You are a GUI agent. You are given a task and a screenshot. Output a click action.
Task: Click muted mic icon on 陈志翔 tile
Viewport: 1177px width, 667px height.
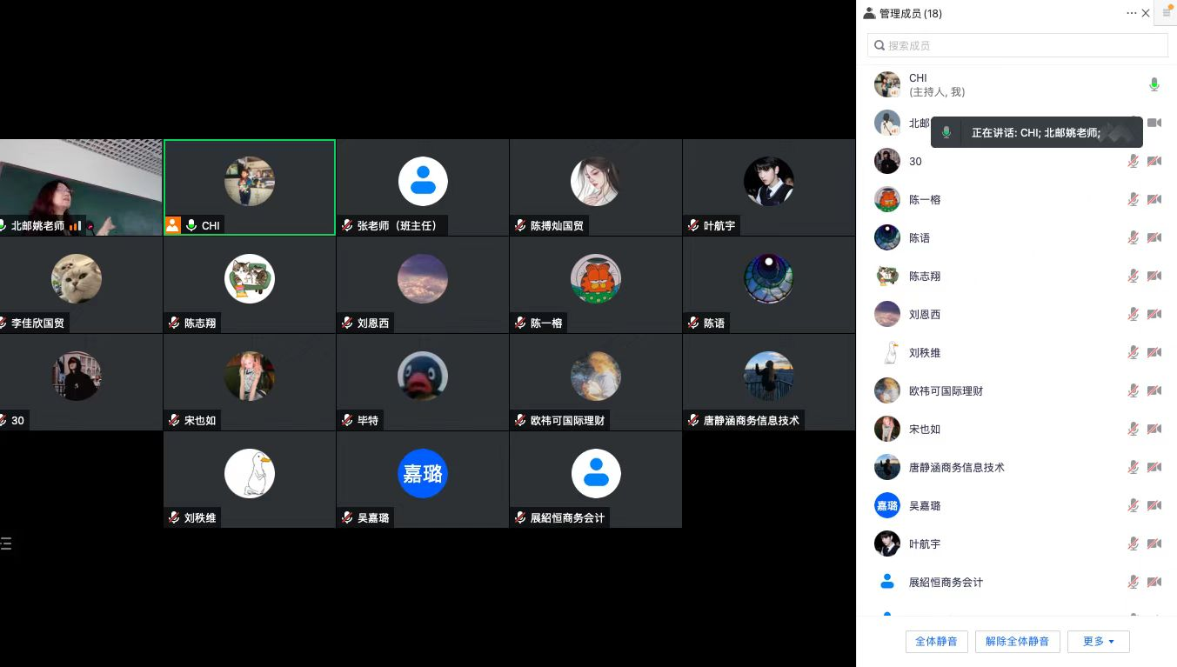(x=175, y=323)
